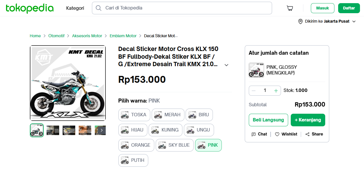Click the Chat icon button
This screenshot has height=171, width=364.
(x=254, y=134)
